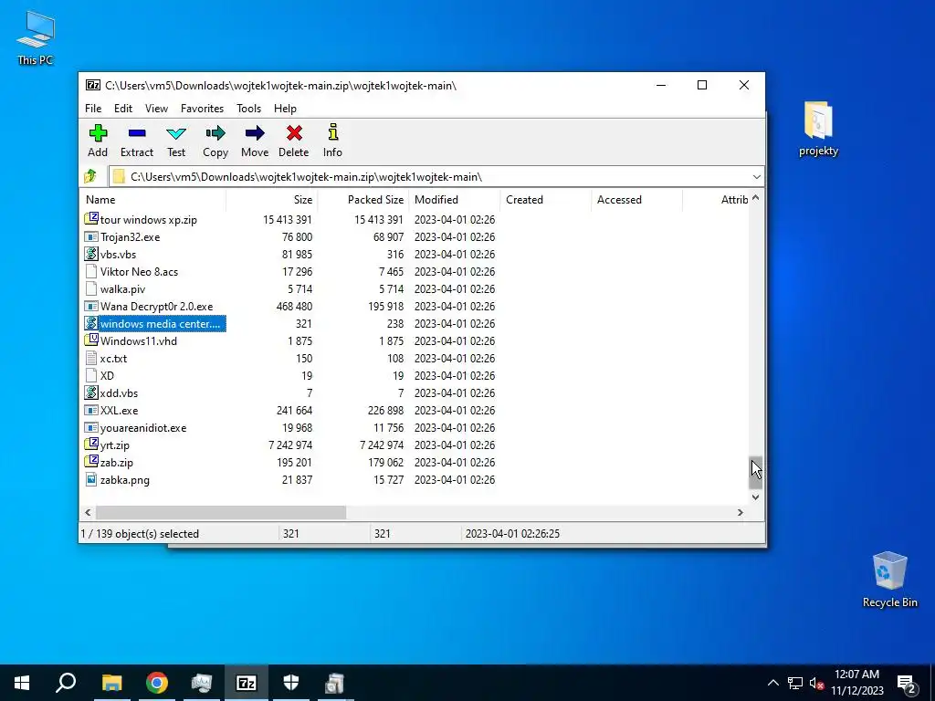The height and width of the screenshot is (701, 935).
Task: Select the zabka.png image icon
Action: click(91, 480)
